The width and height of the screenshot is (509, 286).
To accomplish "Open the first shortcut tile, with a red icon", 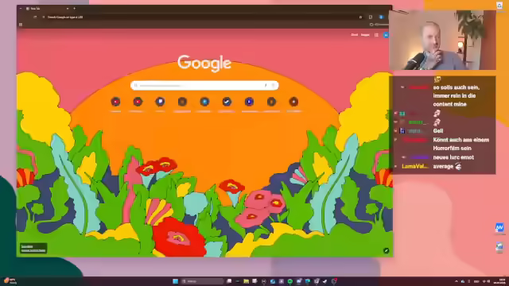I will (115, 102).
